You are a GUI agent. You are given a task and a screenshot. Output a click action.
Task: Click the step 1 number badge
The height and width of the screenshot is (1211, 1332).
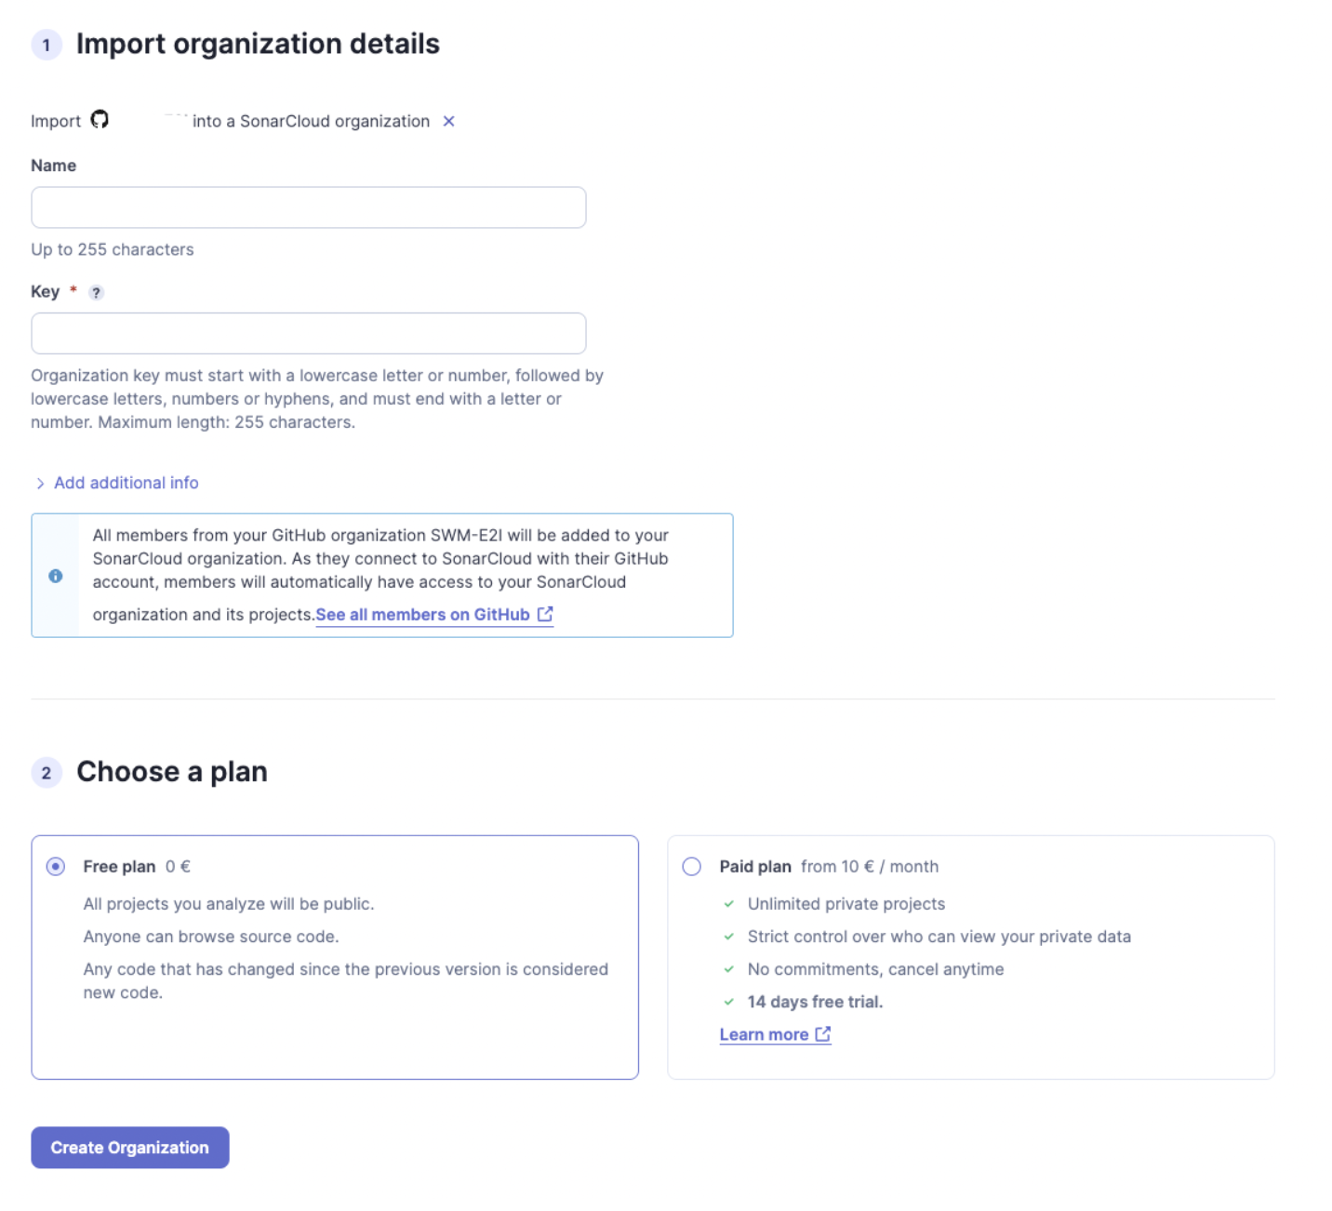pos(47,45)
